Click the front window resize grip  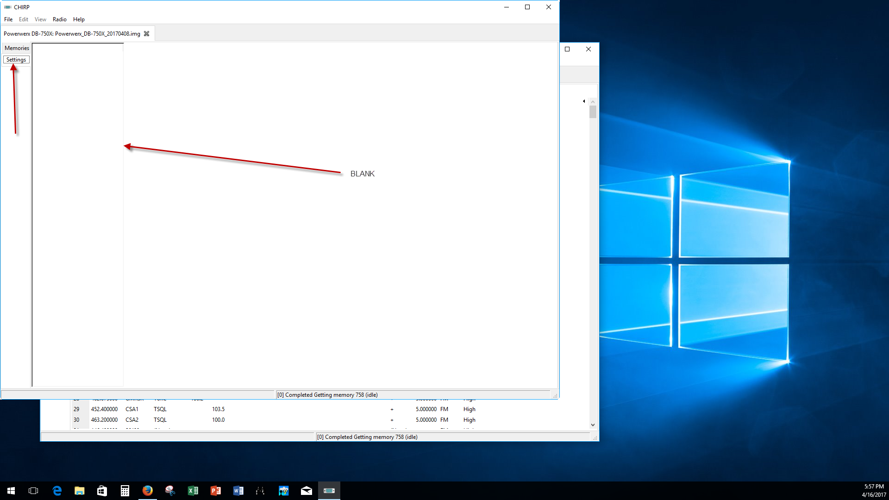(x=555, y=396)
